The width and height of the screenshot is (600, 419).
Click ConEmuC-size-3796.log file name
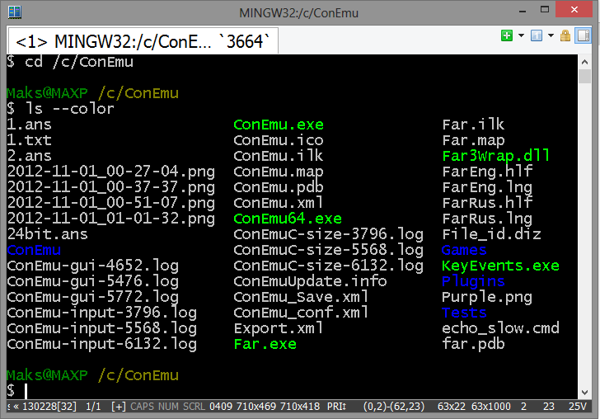tap(328, 234)
